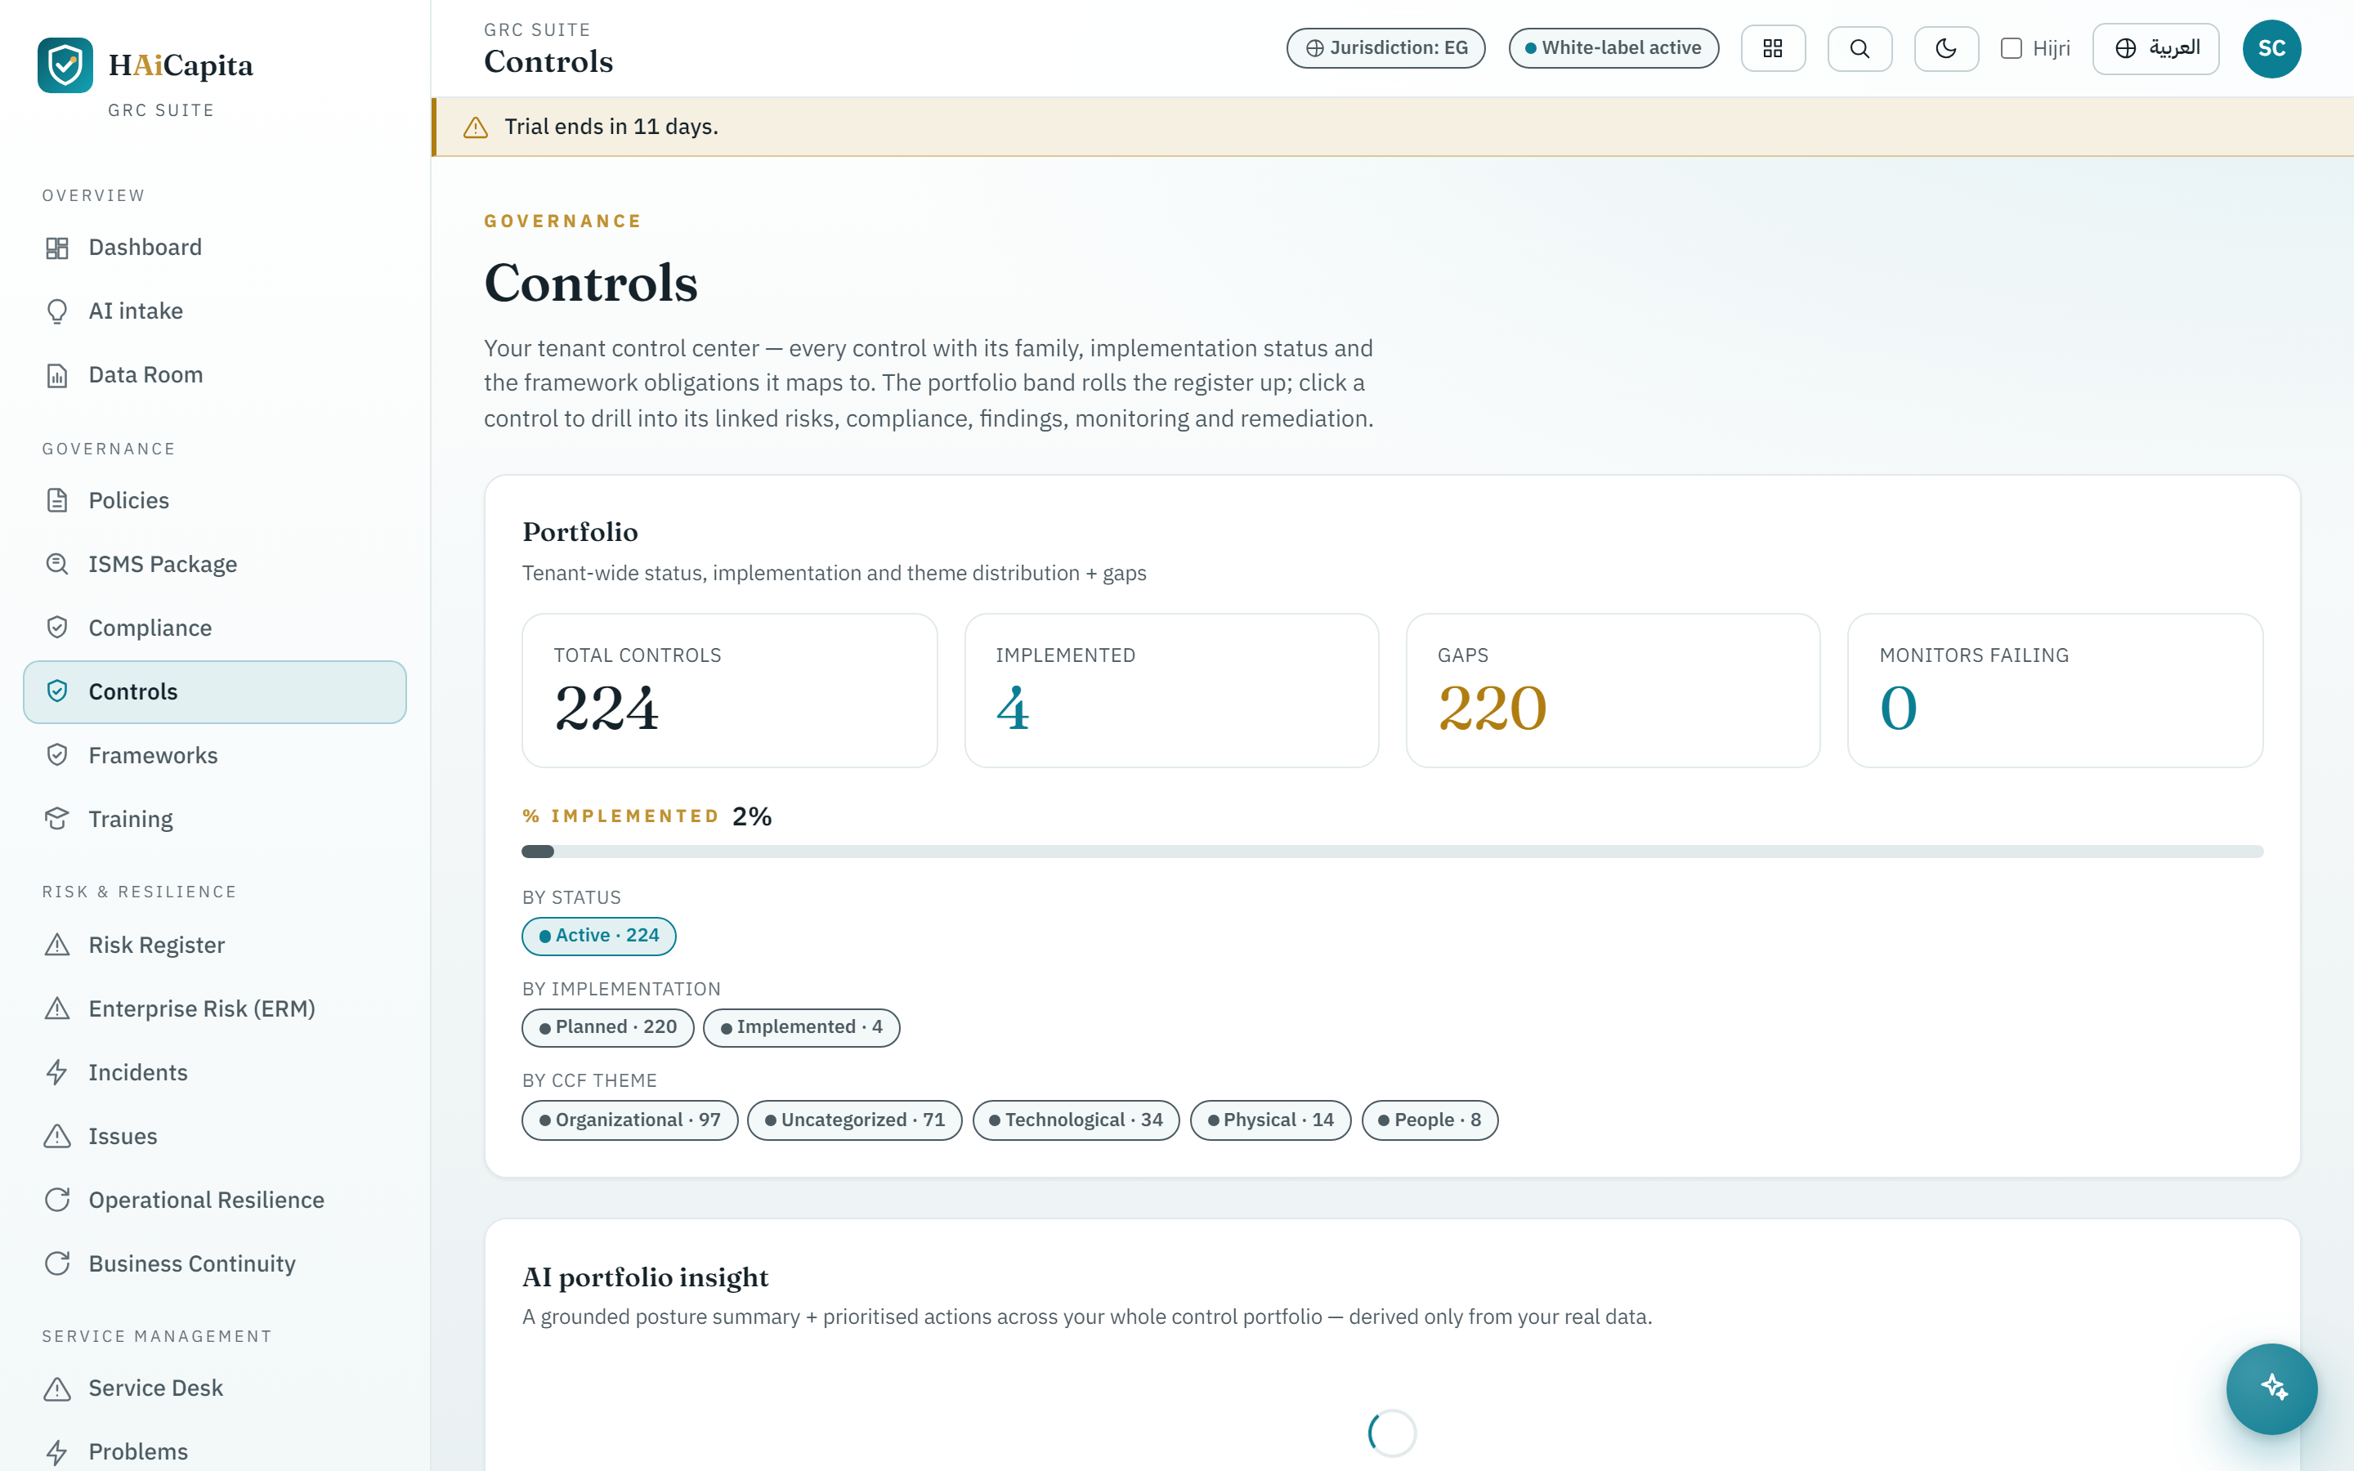Image resolution: width=2354 pixels, height=1471 pixels.
Task: Click the Policies file icon
Action: (x=57, y=501)
